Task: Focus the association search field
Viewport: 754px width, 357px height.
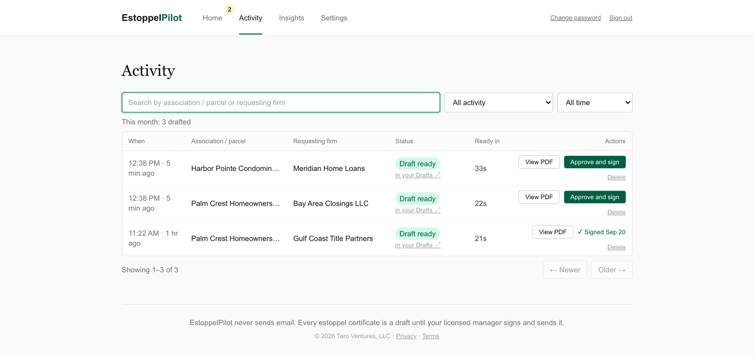Action: tap(281, 102)
